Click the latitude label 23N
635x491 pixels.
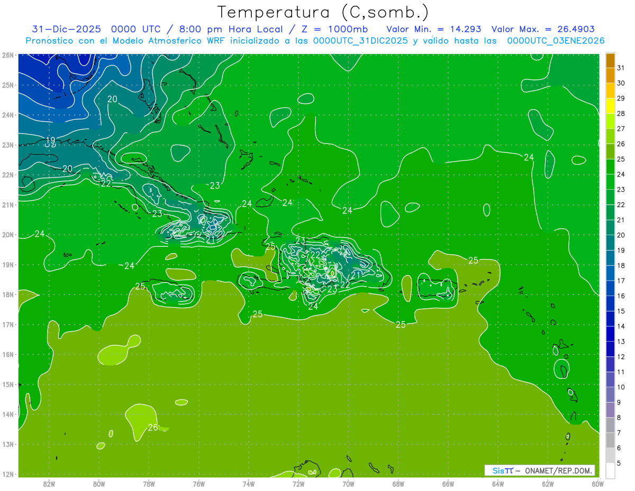click(x=7, y=145)
